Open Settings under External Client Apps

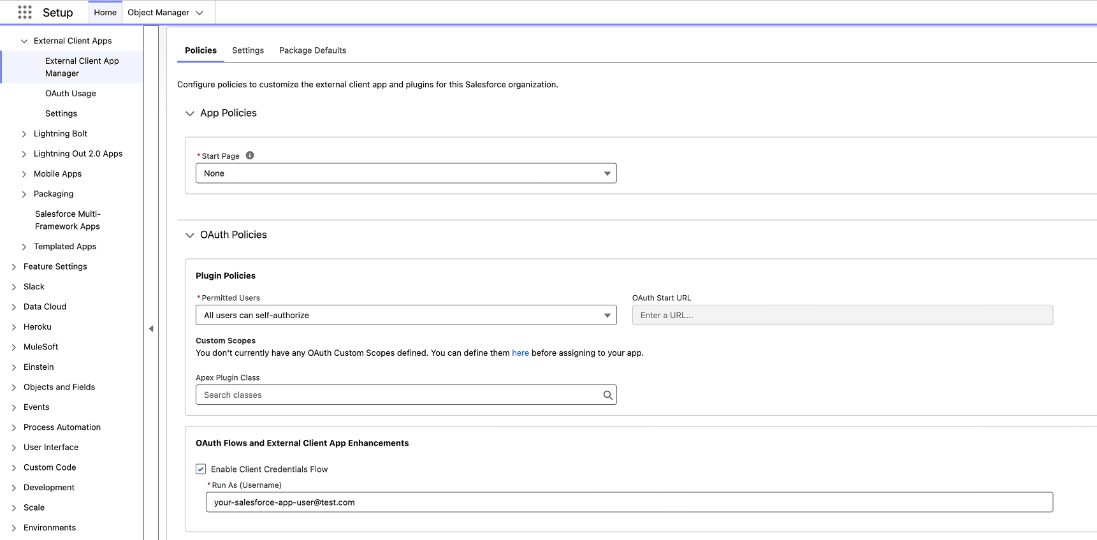61,113
